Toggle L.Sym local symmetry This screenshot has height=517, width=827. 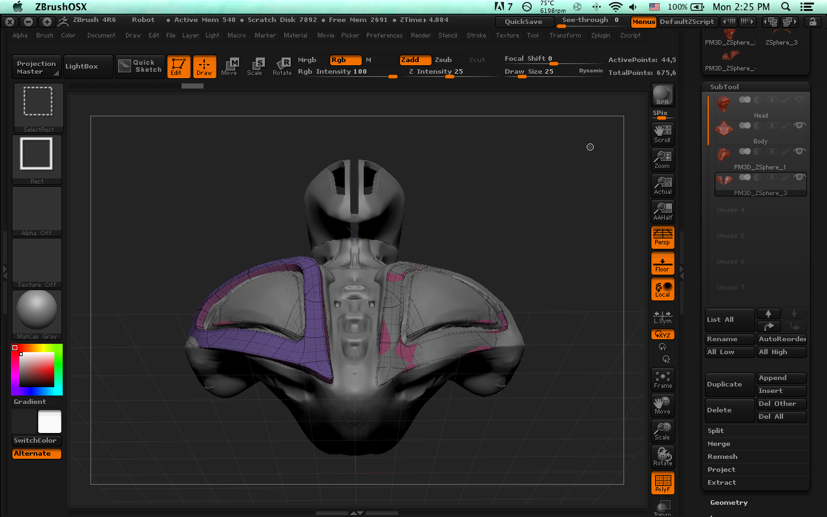663,317
